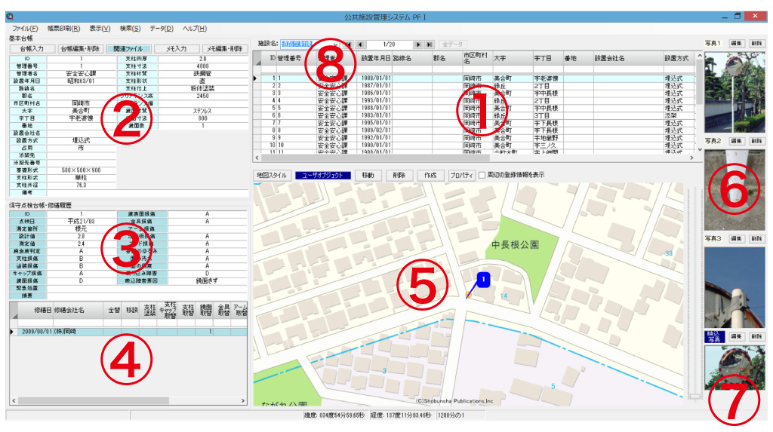Enable 周辺の登録情報を表示 checkbox
The height and width of the screenshot is (432, 773).
coord(482,176)
